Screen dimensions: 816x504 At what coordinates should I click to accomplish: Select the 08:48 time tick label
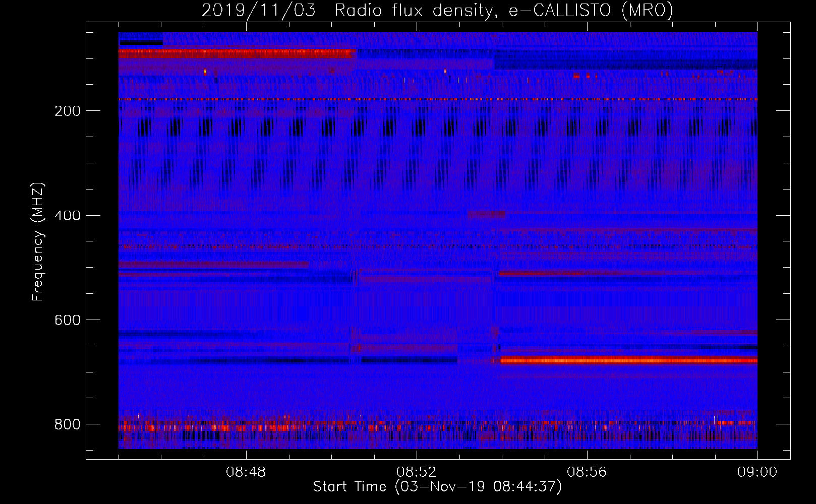pyautogui.click(x=246, y=472)
